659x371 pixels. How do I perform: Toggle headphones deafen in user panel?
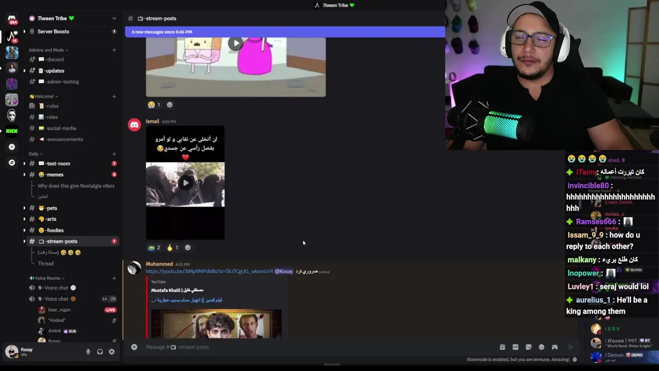pos(100,352)
